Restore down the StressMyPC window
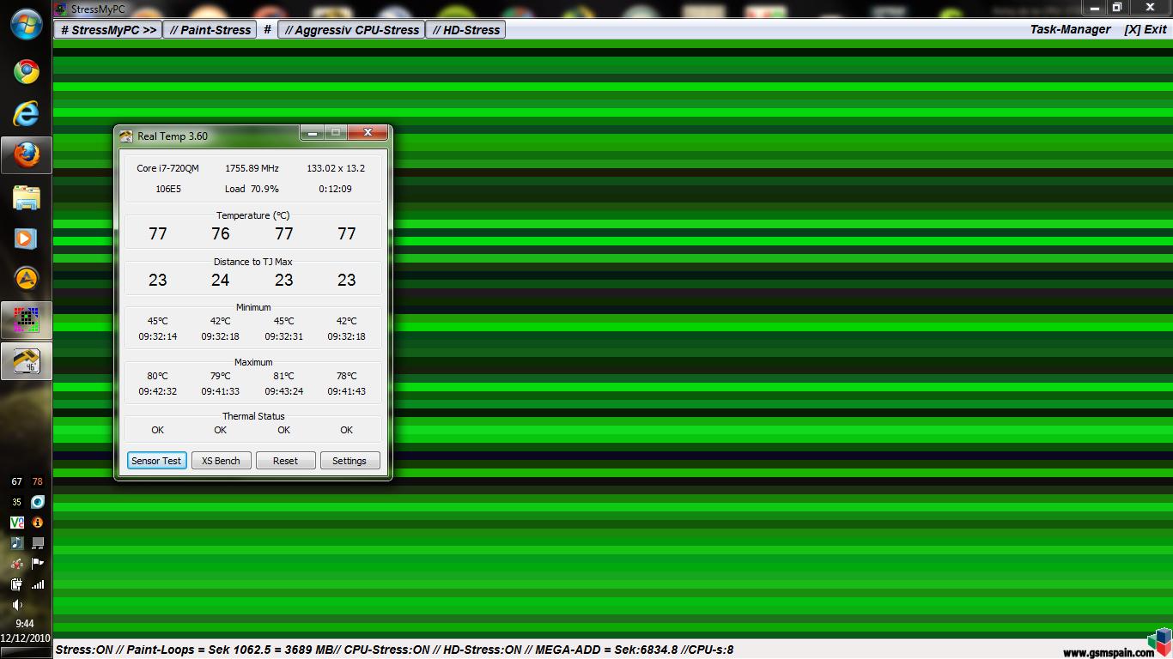 1117,8
